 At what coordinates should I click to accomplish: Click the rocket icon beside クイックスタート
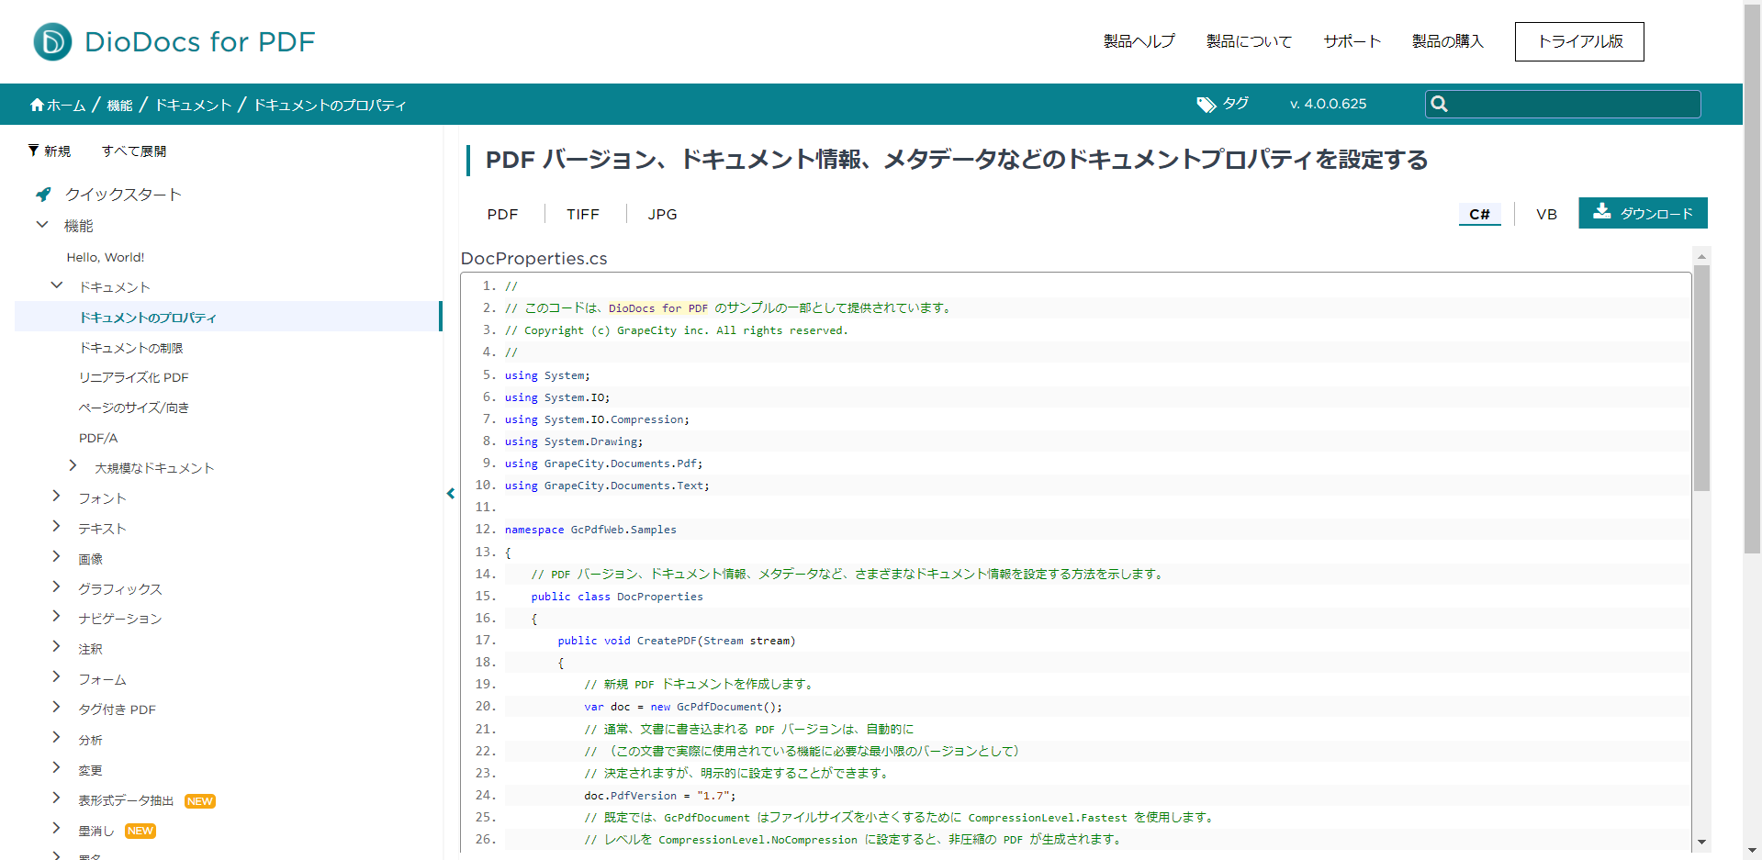point(43,194)
